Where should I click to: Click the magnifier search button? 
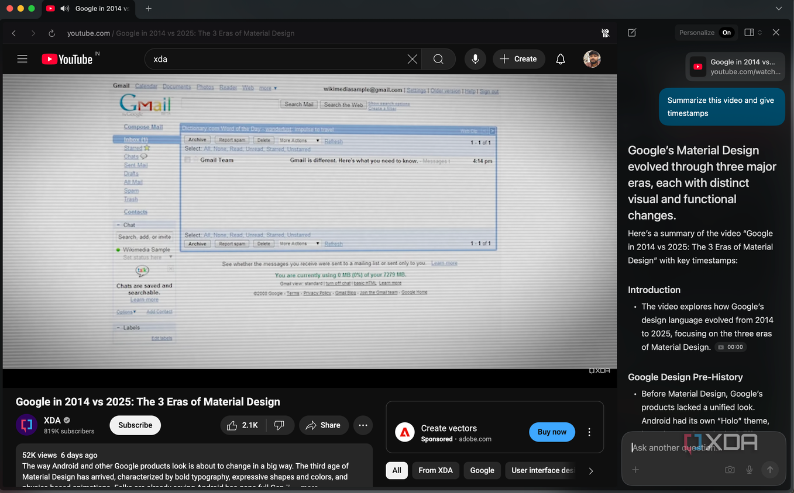click(x=438, y=59)
